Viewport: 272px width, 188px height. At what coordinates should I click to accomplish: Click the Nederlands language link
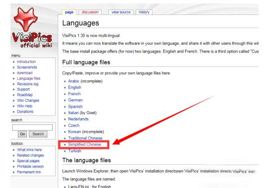[78, 119]
